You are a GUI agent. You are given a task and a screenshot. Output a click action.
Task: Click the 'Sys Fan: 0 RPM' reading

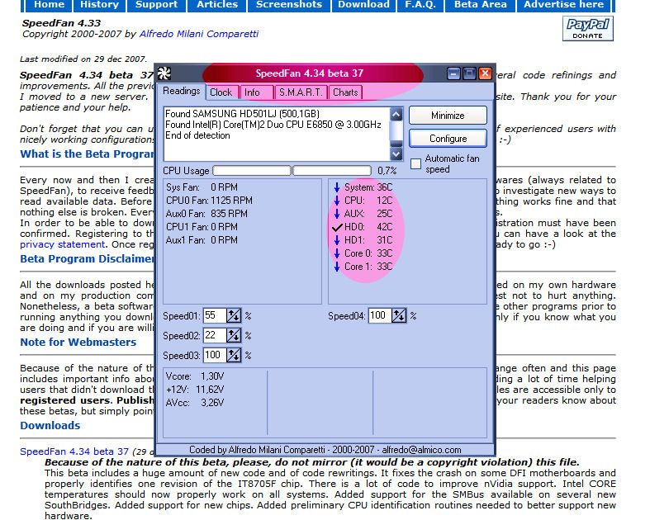[202, 187]
